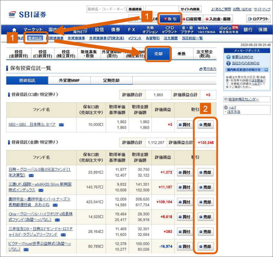Click the ログアウト button
273x257 pixels.
pos(258,19)
